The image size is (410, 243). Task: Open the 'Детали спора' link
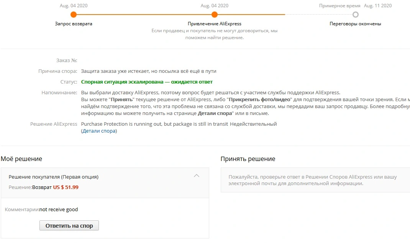[x=99, y=131]
